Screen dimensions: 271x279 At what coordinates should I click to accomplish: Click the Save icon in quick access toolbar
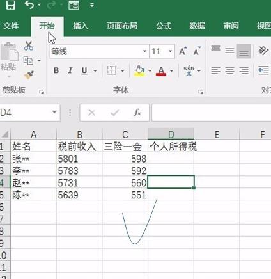click(11, 4)
